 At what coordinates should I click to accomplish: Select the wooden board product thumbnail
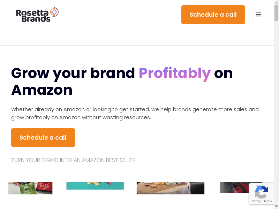pyautogui.click(x=170, y=188)
